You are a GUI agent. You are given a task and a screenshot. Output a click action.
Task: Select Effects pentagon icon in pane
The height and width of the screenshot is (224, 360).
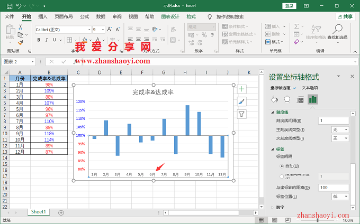(287, 100)
